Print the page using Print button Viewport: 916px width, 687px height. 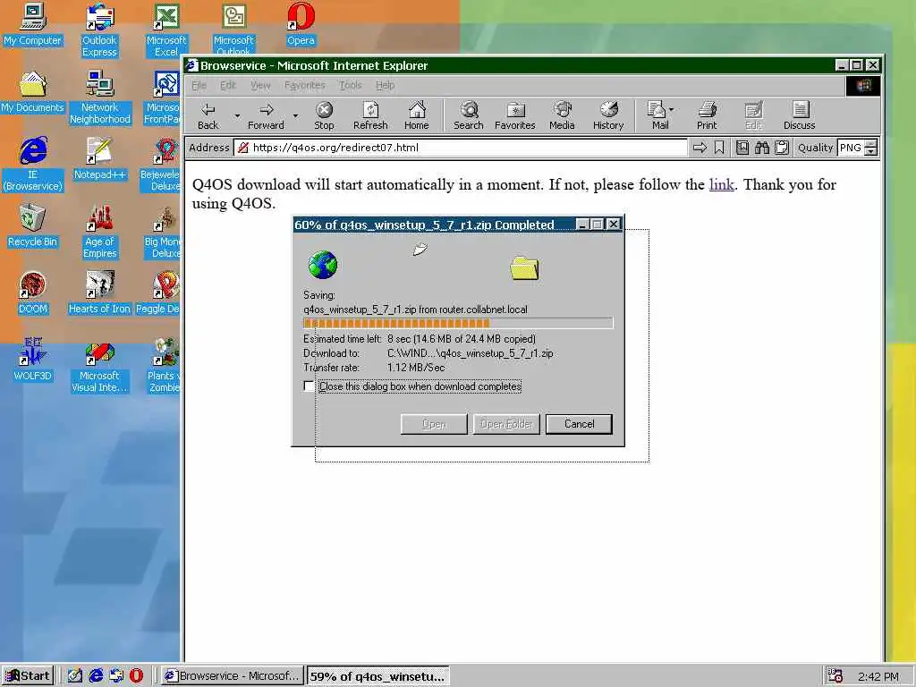pyautogui.click(x=707, y=115)
